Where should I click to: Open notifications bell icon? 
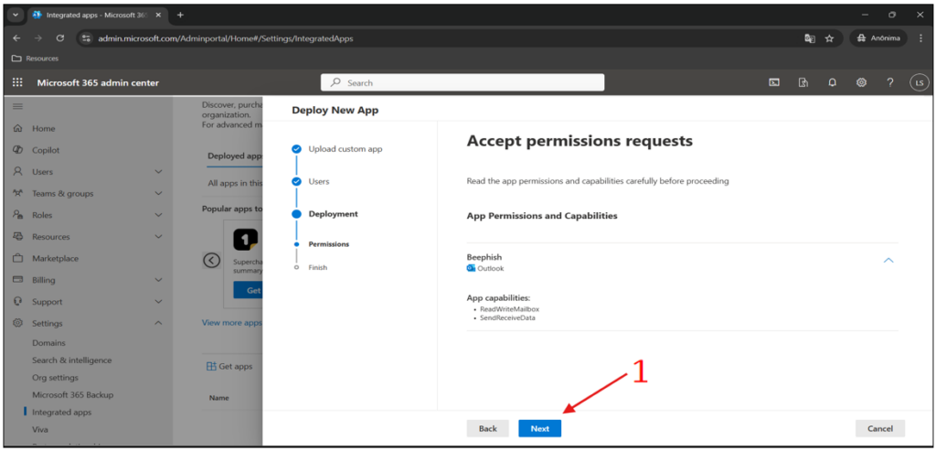832,83
